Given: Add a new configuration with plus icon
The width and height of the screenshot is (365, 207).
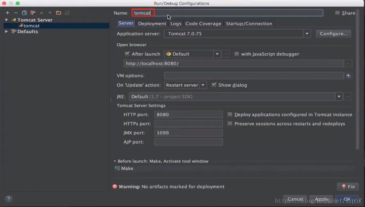Looking at the screenshot, I should (x=7, y=13).
